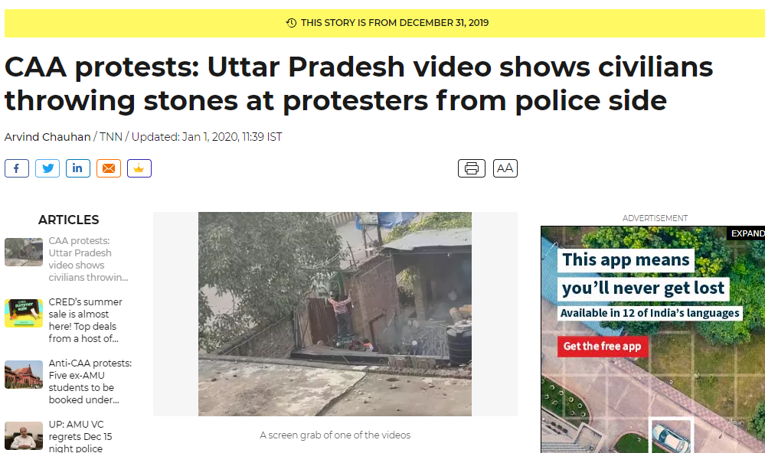Select CAA protests thumbnail in articles list
Viewport: 765px width, 453px height.
(x=24, y=252)
